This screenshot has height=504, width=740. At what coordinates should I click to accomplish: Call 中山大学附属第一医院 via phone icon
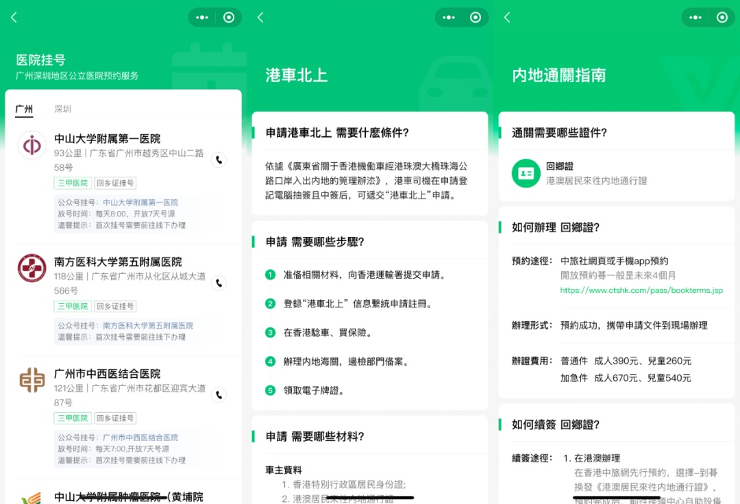pyautogui.click(x=219, y=160)
